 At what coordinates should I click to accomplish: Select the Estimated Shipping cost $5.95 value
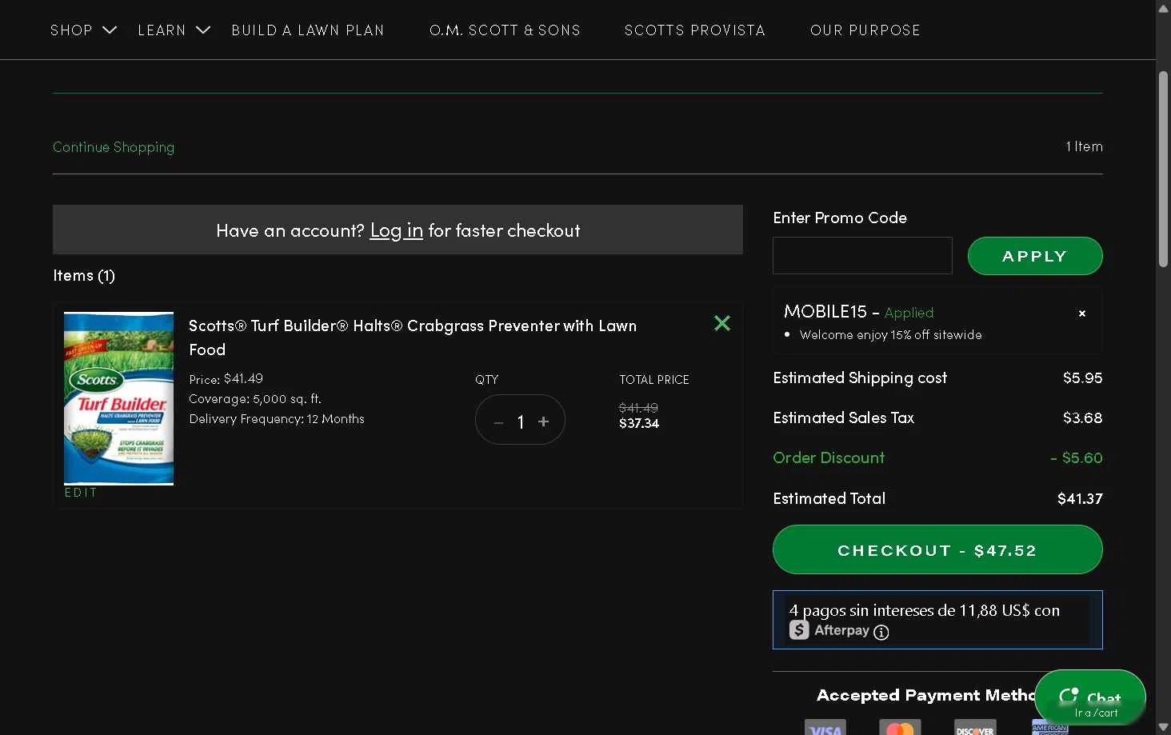[x=1082, y=378]
